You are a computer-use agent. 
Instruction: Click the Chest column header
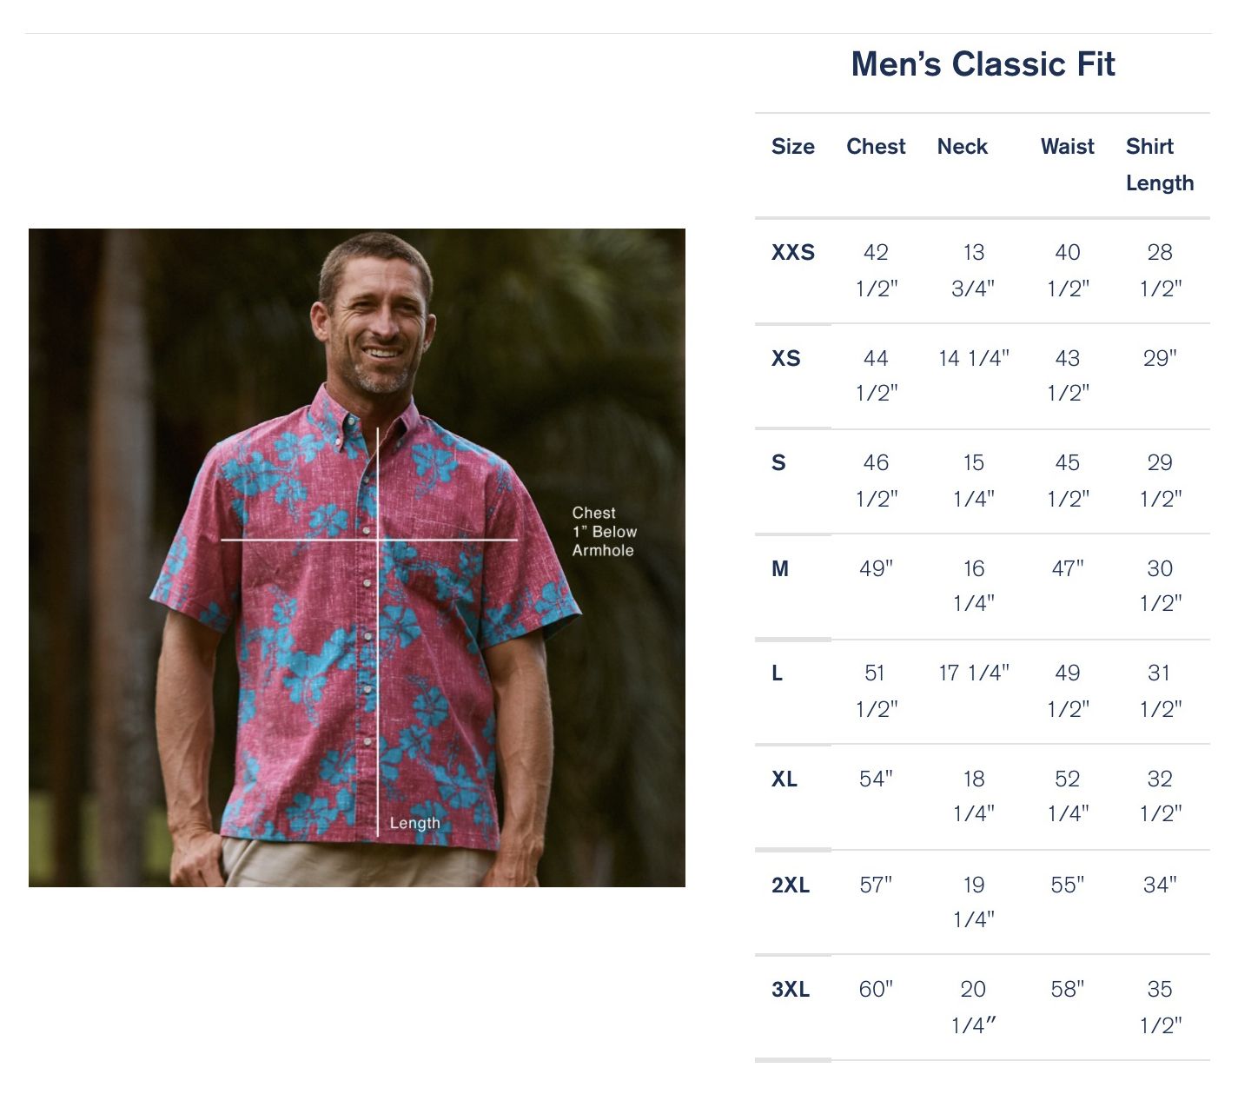(x=876, y=147)
